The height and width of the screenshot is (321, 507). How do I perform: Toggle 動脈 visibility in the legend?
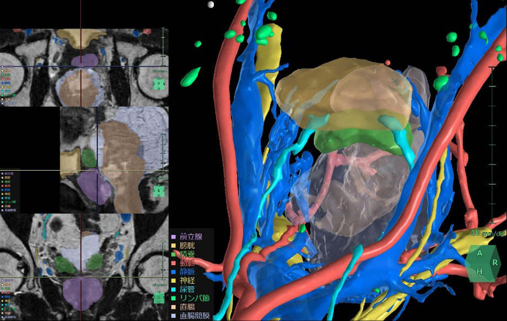click(188, 265)
